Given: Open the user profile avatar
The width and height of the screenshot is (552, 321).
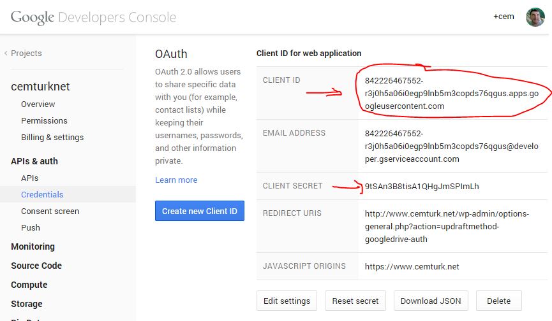Looking at the screenshot, I should 535,17.
